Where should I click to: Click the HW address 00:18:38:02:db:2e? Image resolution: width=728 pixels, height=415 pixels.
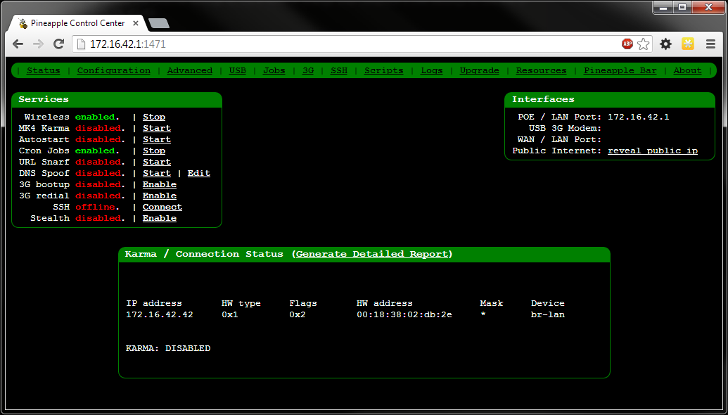(404, 314)
